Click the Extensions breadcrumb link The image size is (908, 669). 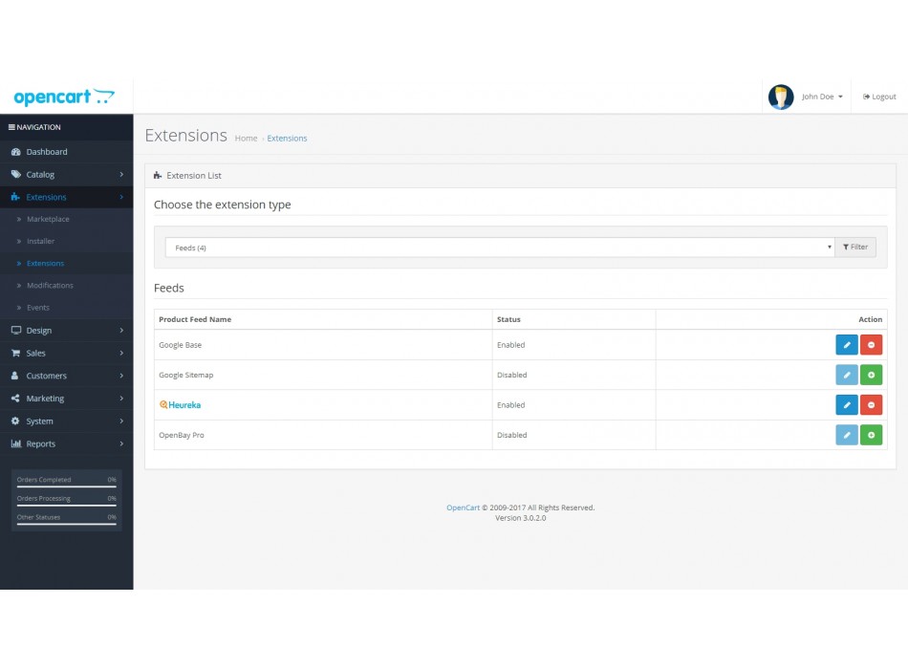click(288, 139)
